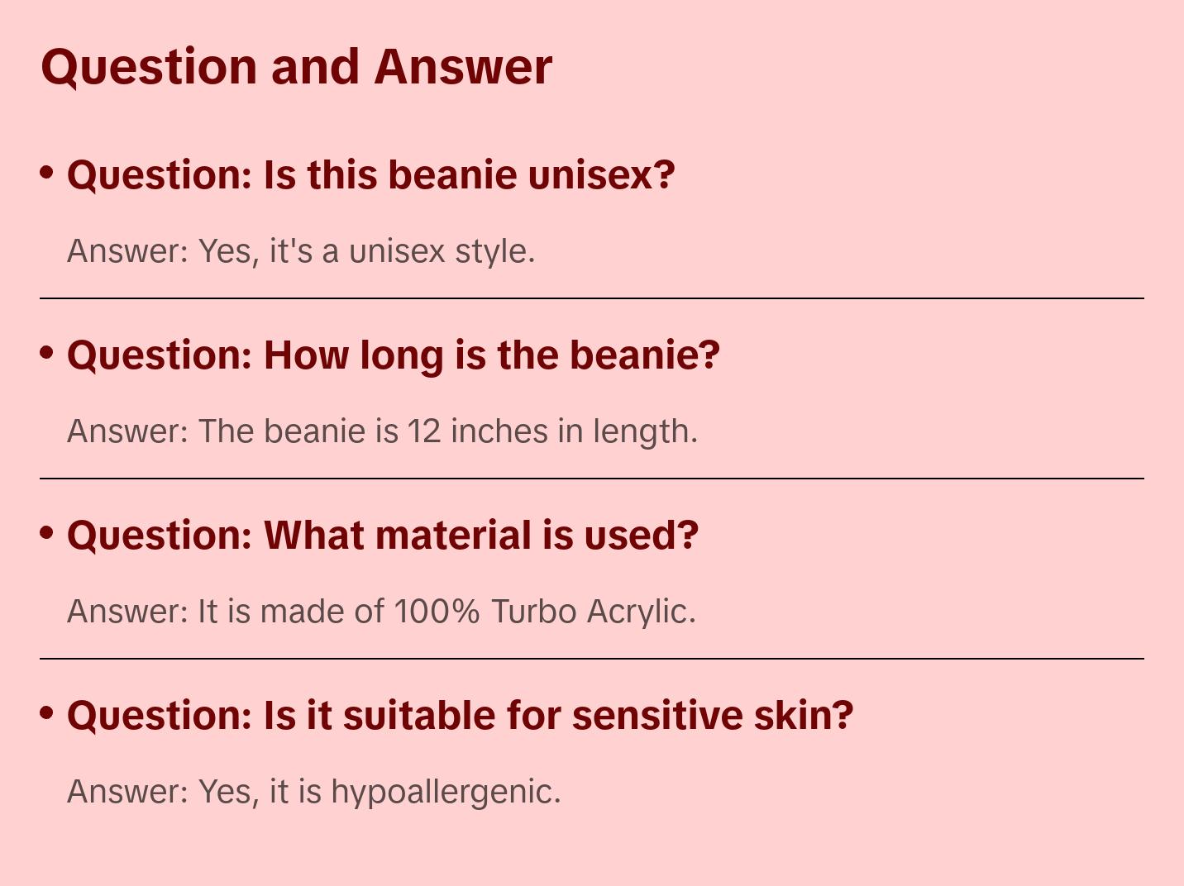Select the "Is this beanie unisex?" question

(x=370, y=175)
